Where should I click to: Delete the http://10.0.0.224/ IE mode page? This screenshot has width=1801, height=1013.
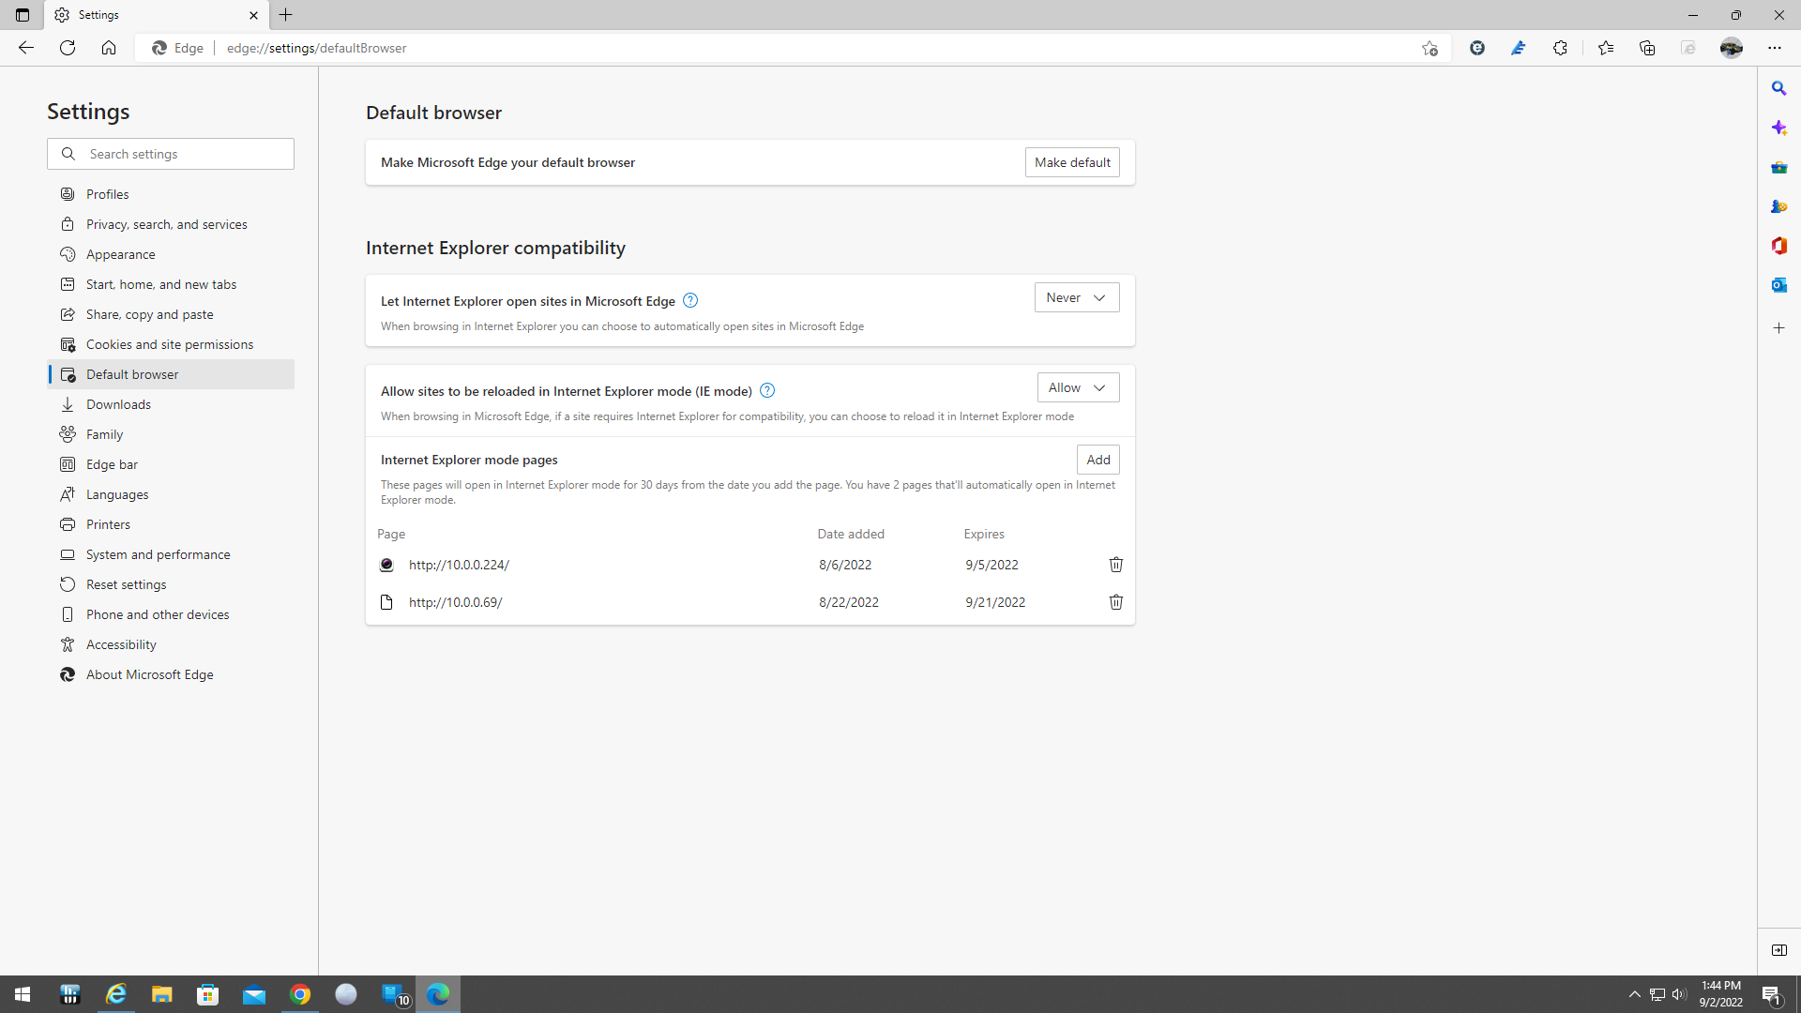(1115, 565)
